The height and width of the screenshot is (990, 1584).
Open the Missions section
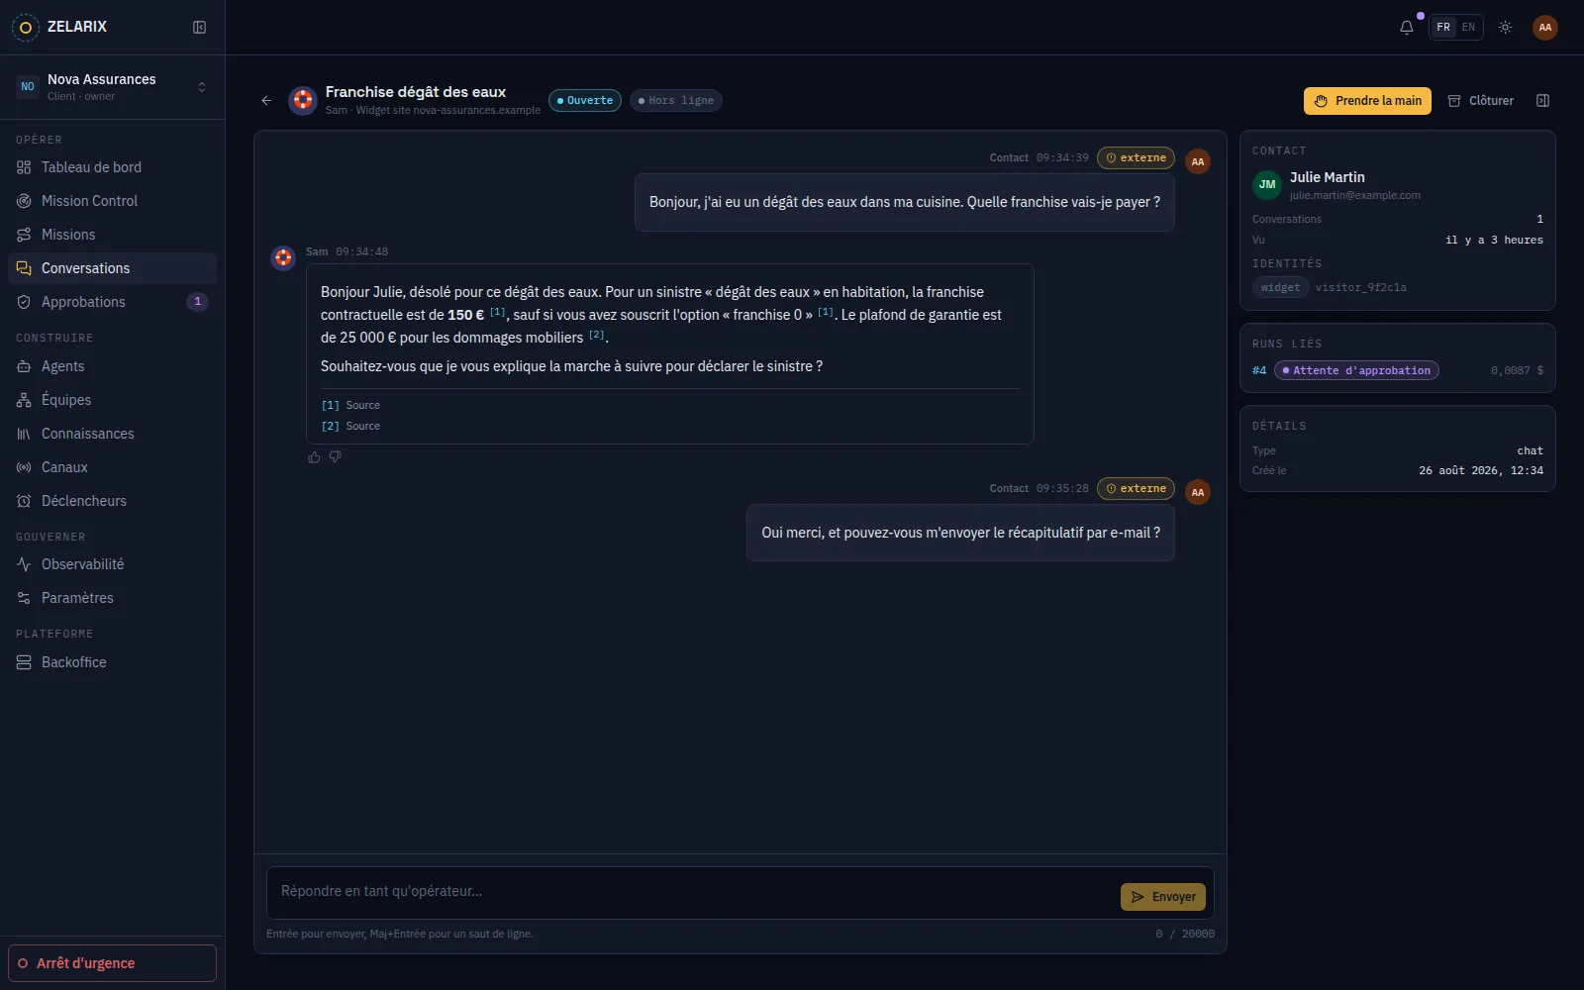(x=113, y=235)
